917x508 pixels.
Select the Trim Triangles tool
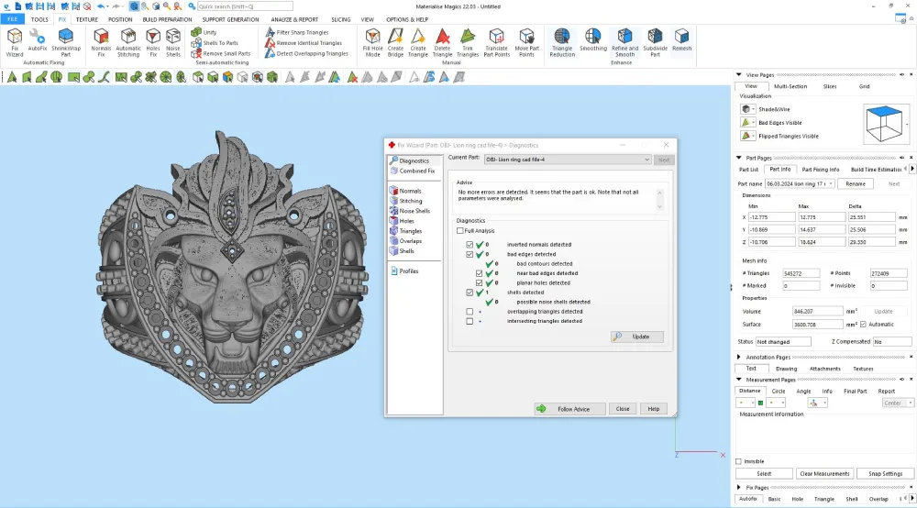pyautogui.click(x=468, y=42)
